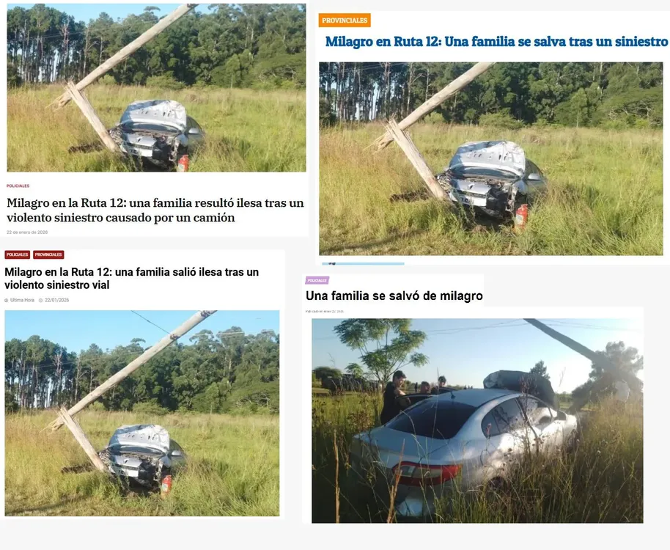Open the large photo under the blue headline
Viewport: 670px width, 550px height.
[491, 158]
